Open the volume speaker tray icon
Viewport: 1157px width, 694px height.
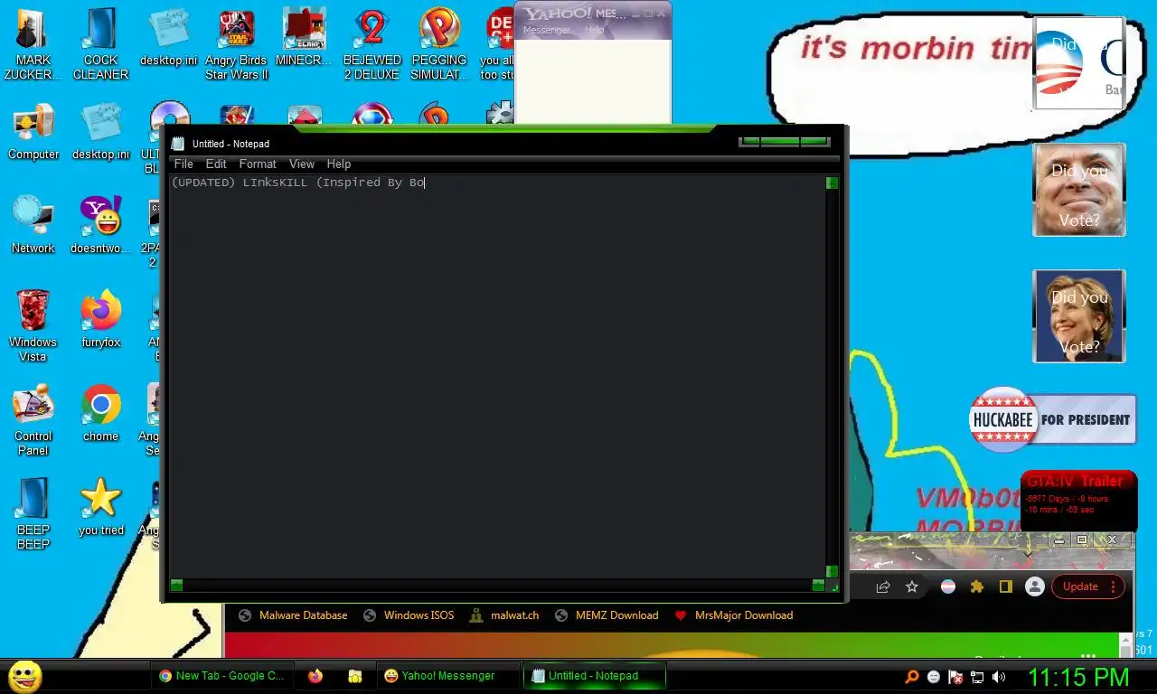click(999, 676)
